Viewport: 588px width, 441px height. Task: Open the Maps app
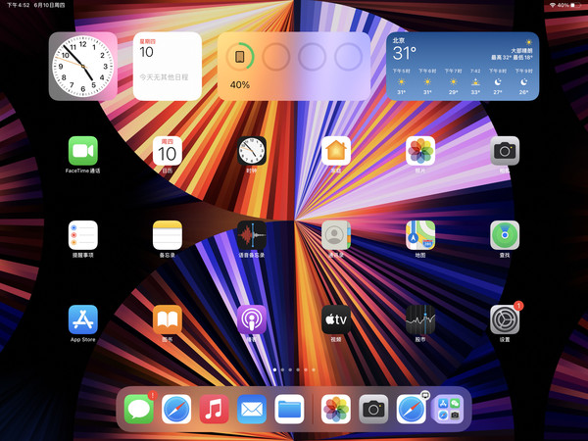coord(420,235)
